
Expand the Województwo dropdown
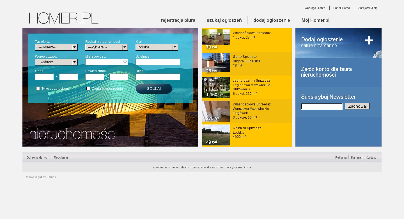pyautogui.click(x=56, y=62)
